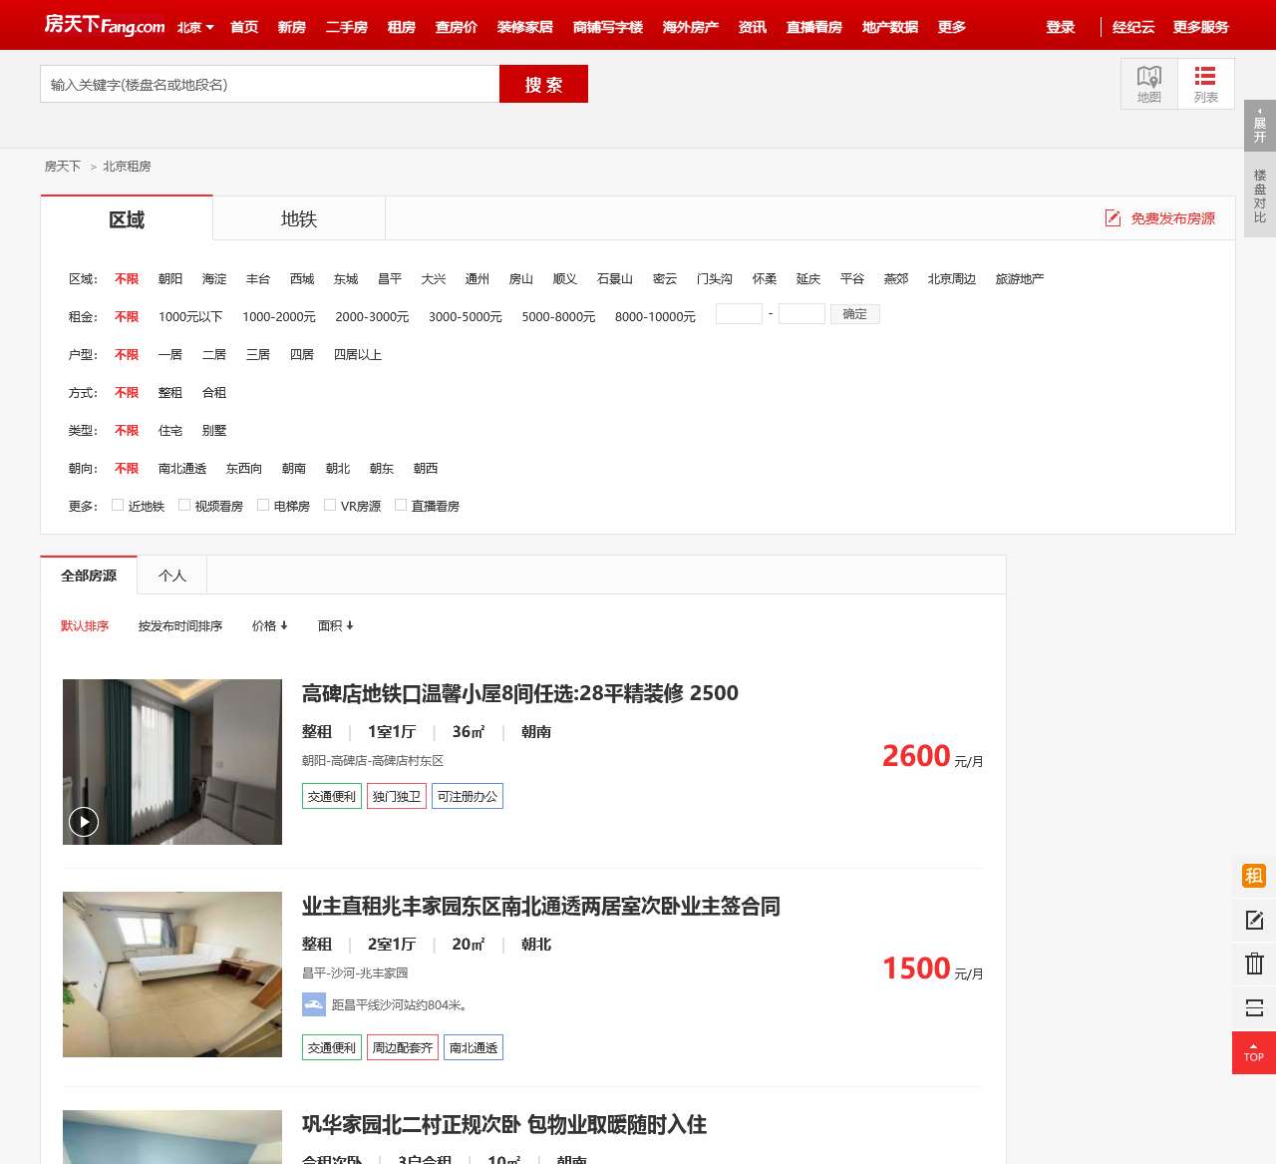Filter district by 朝阳
Viewport: 1276px width, 1164px height.
(x=170, y=278)
